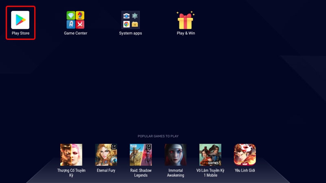
Task: Click the Game Center label text
Action: [x=75, y=33]
